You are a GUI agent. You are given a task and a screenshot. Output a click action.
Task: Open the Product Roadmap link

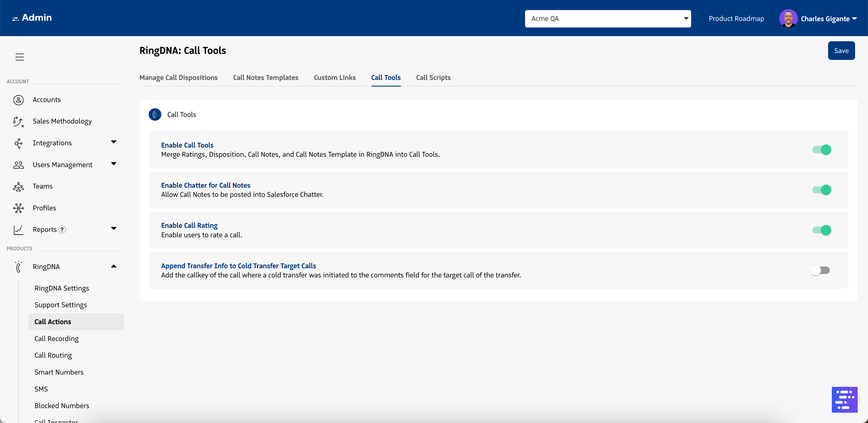(x=736, y=19)
